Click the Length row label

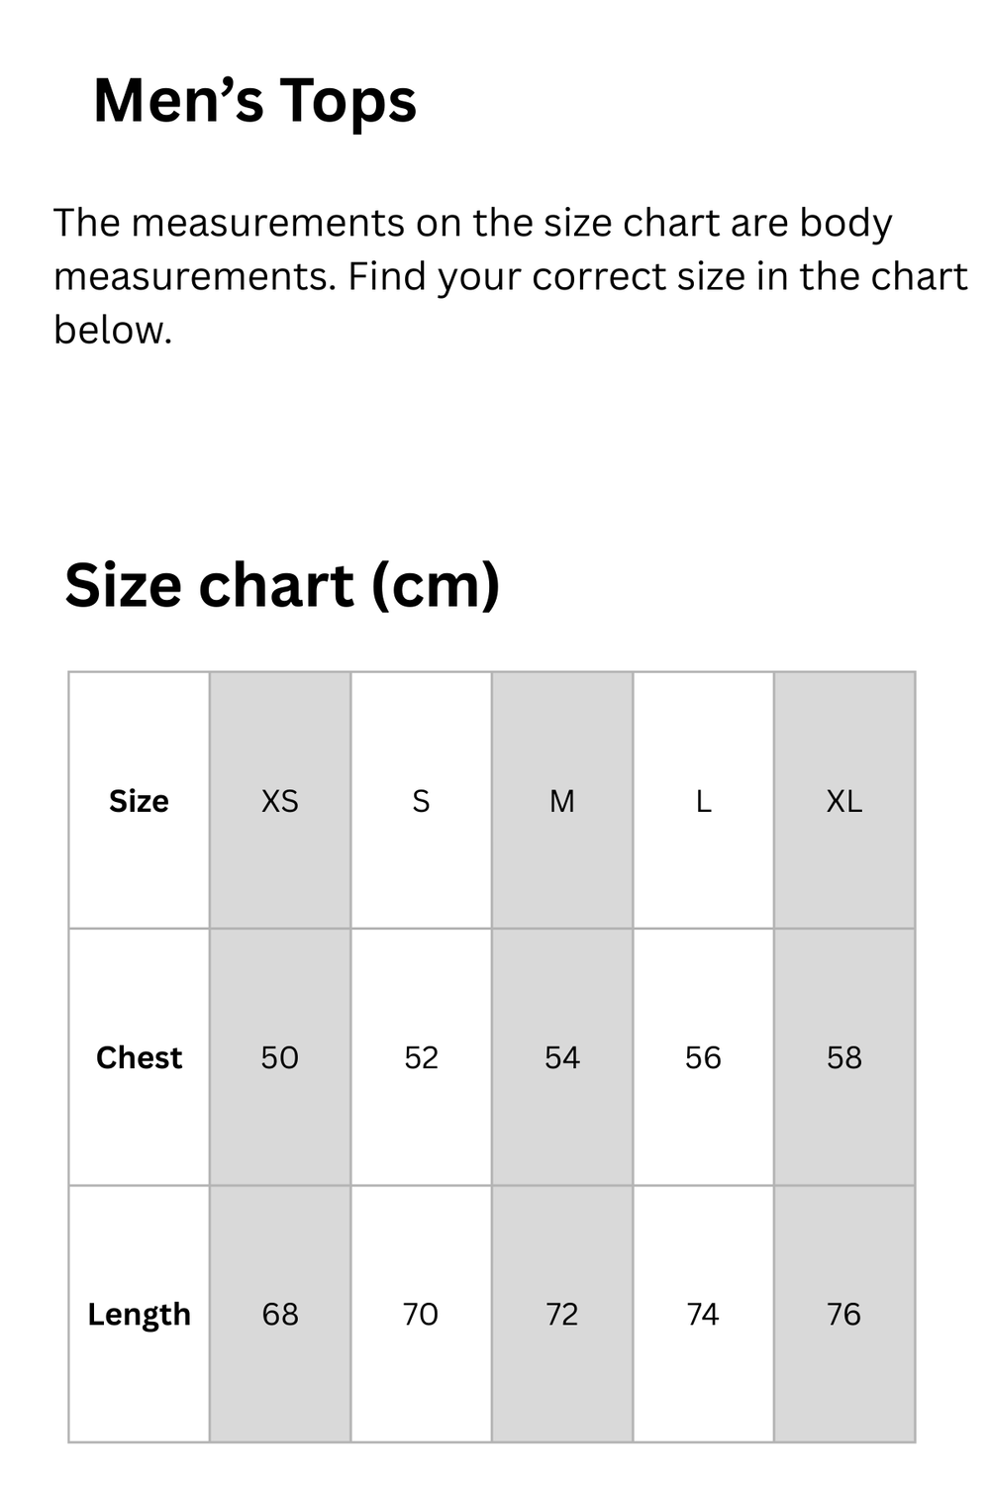click(139, 1315)
